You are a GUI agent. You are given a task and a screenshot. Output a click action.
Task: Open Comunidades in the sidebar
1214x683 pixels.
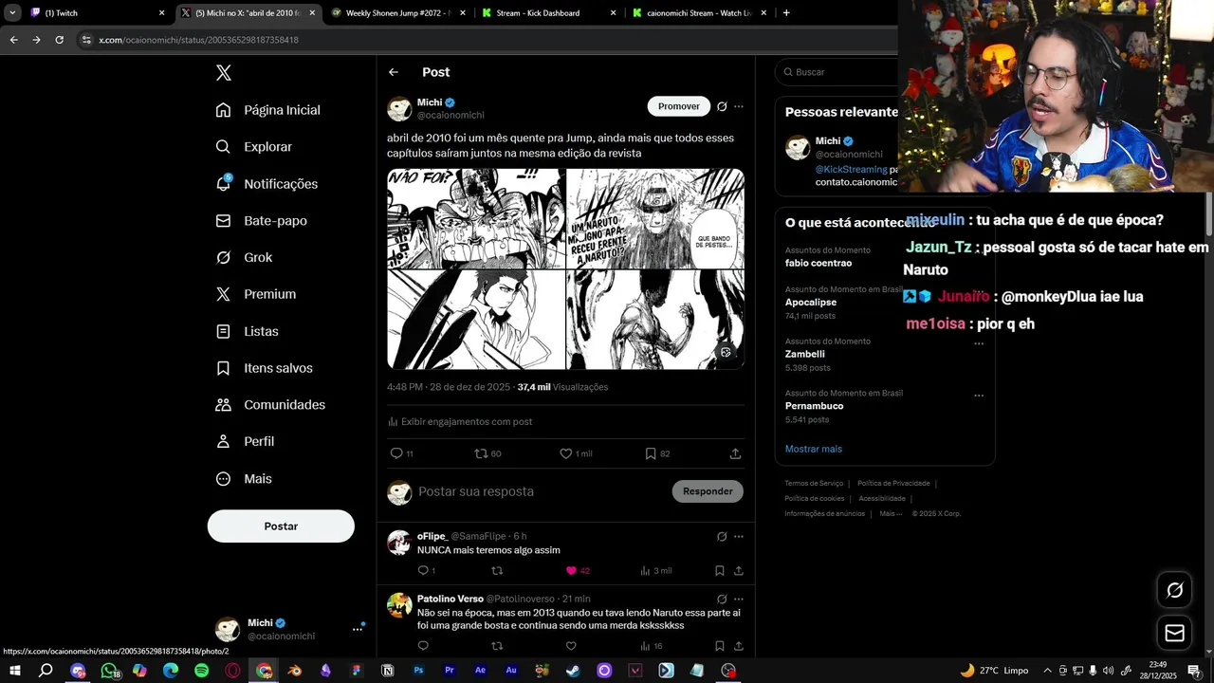[270, 405]
